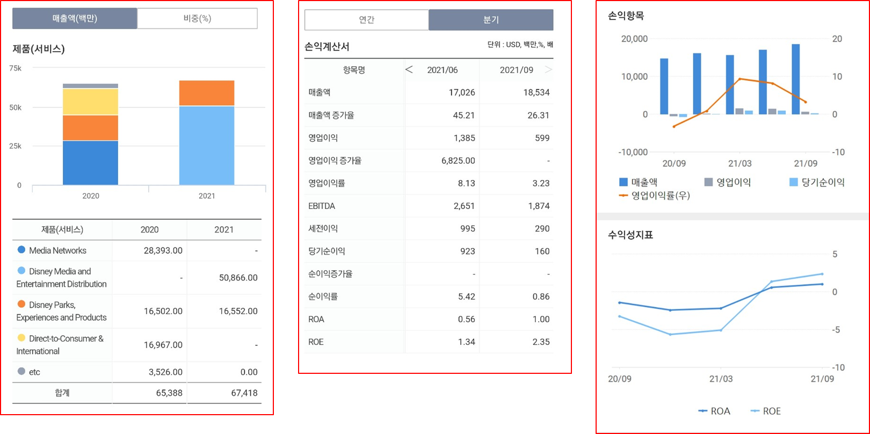870x434 pixels.
Task: Click the 매출액 증가율 row label
Action: pos(331,115)
